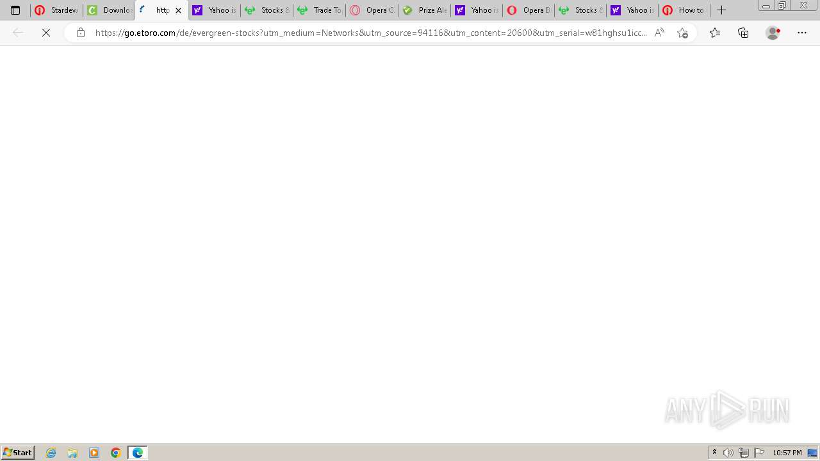This screenshot has height=461, width=820.
Task: Close the active go.etoro tab
Action: [x=178, y=10]
